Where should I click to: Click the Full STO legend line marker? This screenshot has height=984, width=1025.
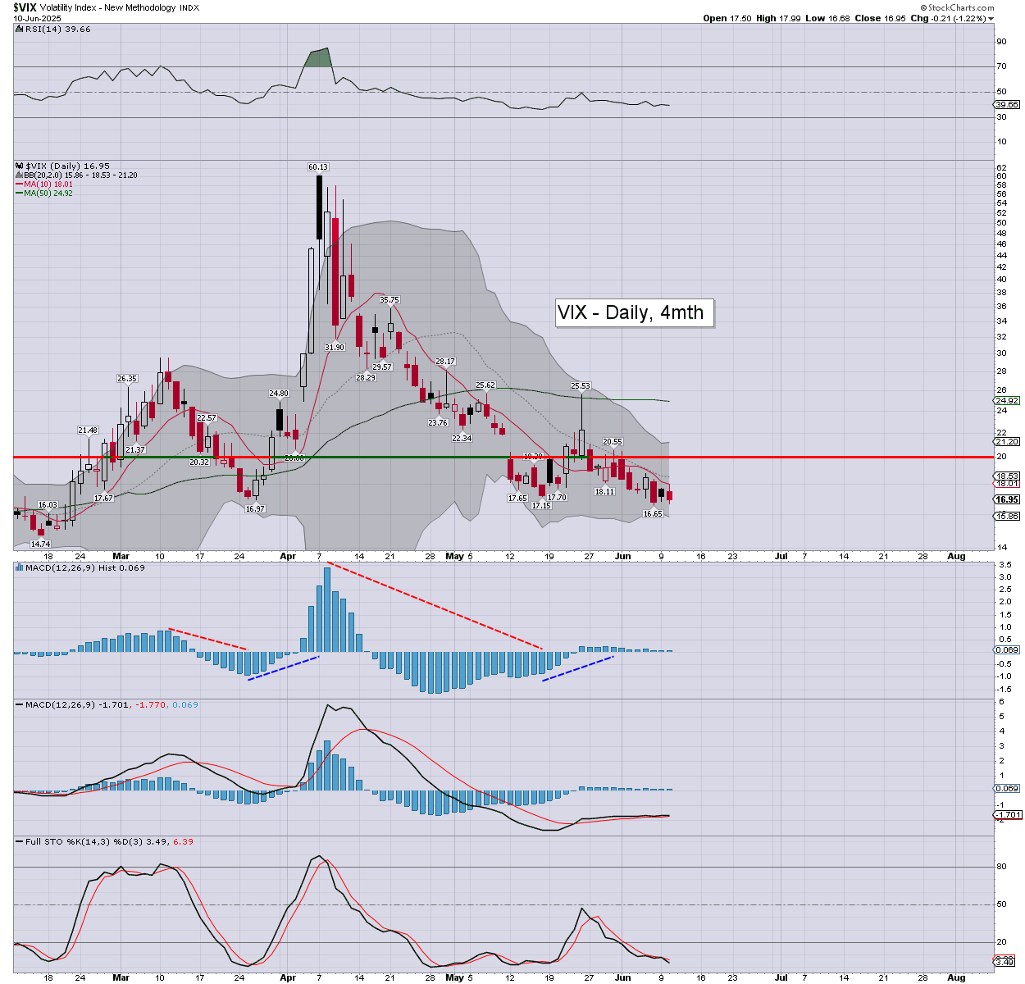pos(19,842)
